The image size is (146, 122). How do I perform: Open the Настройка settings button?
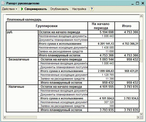79,9
